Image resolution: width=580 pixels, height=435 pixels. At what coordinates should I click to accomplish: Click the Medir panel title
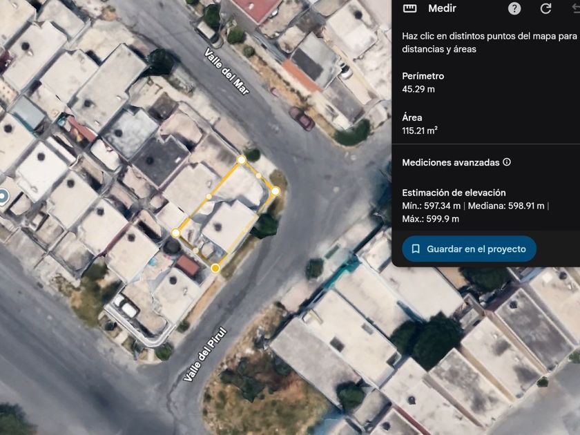click(442, 8)
